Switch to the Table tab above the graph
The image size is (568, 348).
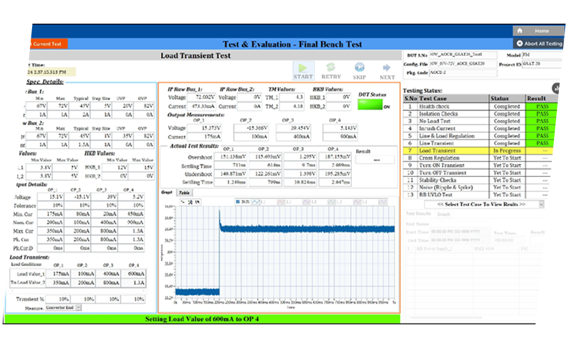click(184, 193)
